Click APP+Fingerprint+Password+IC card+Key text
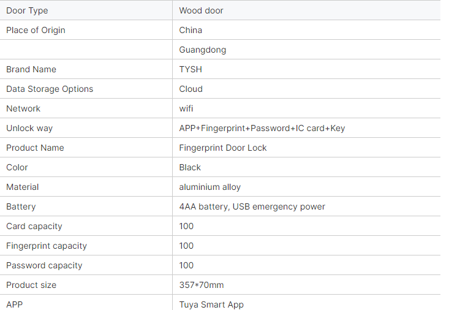449x310 pixels. 262,129
